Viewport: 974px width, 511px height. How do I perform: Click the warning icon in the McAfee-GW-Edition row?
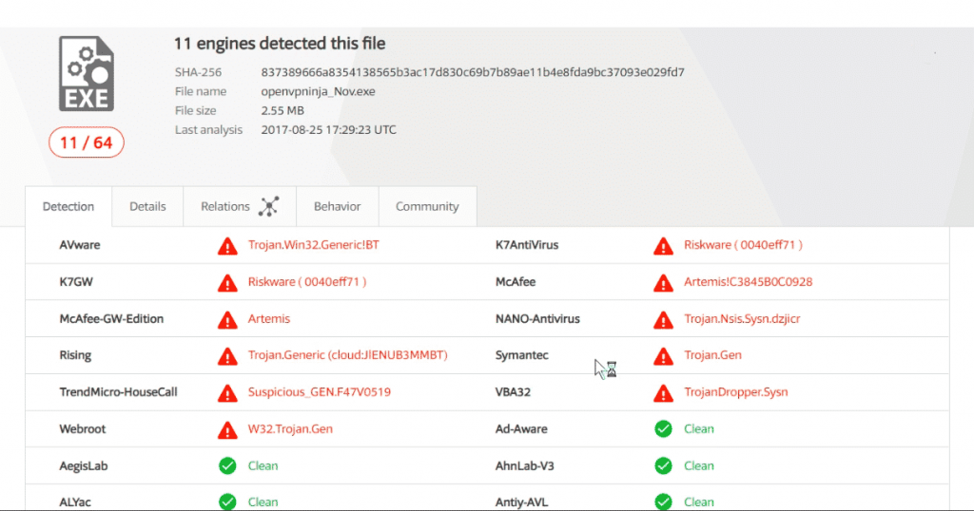(x=227, y=319)
